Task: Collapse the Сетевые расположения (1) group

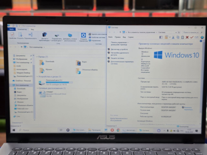Action: point(38,88)
